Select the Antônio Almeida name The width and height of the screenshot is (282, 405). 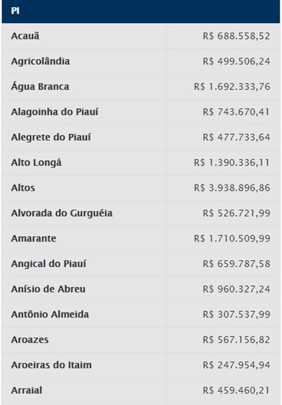[50, 314]
